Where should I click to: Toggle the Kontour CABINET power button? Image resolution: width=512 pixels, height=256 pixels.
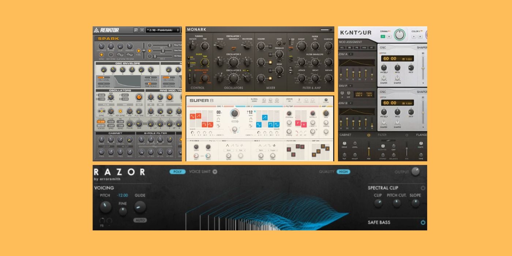[369, 135]
